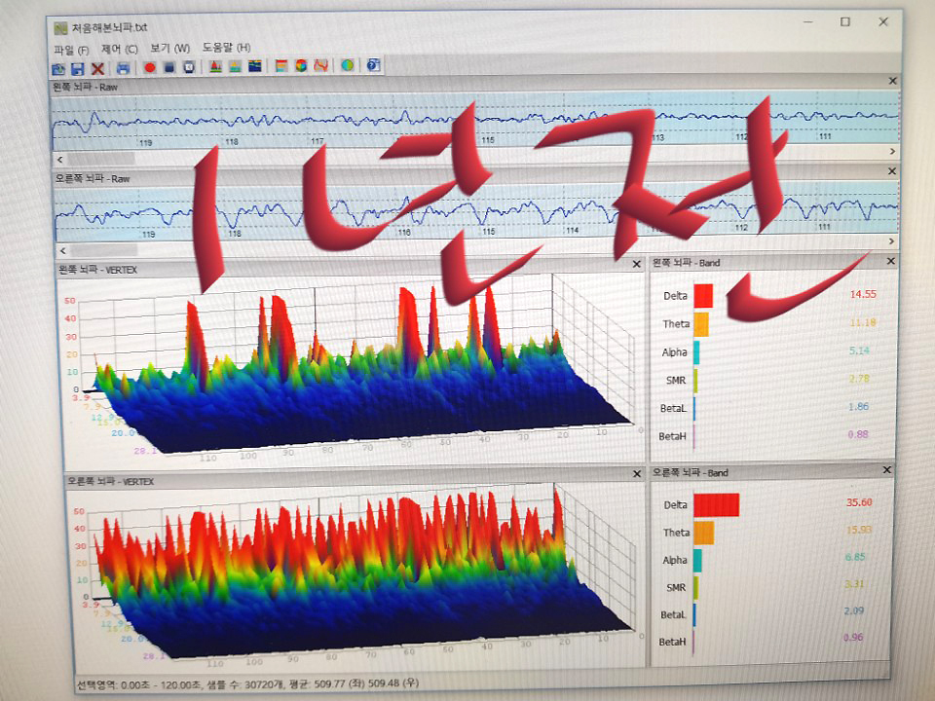Close the 오른쪽 뇌파 - Band panel

(887, 471)
